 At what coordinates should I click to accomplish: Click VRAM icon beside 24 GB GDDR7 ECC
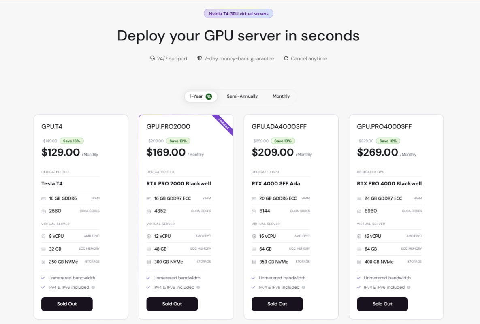359,198
